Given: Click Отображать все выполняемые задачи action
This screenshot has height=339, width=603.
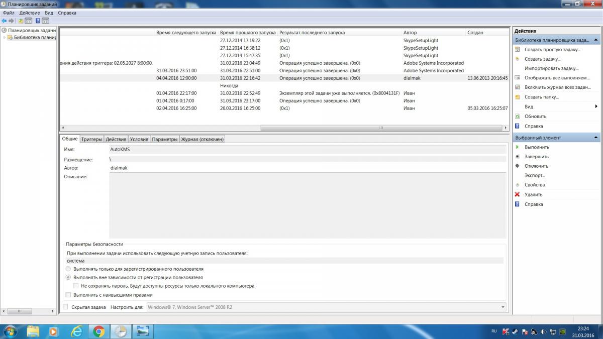Looking at the screenshot, I should tap(557, 78).
